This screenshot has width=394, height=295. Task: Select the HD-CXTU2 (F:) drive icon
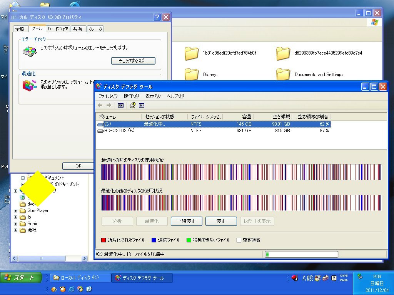point(100,131)
